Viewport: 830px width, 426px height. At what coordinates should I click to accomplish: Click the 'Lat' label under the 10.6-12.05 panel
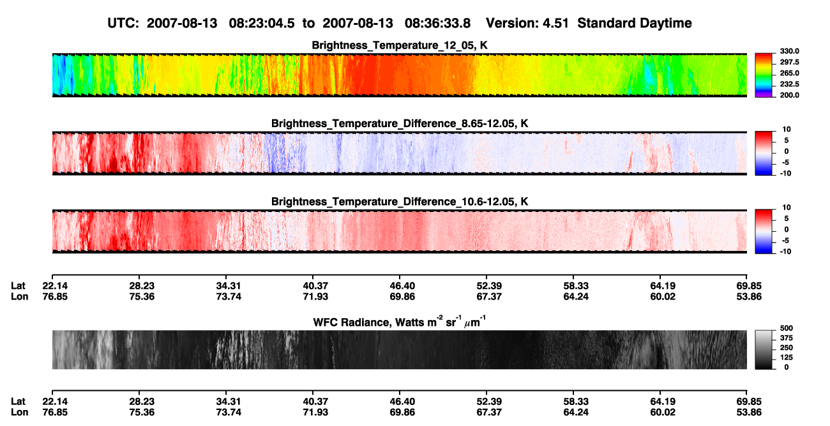click(19, 286)
